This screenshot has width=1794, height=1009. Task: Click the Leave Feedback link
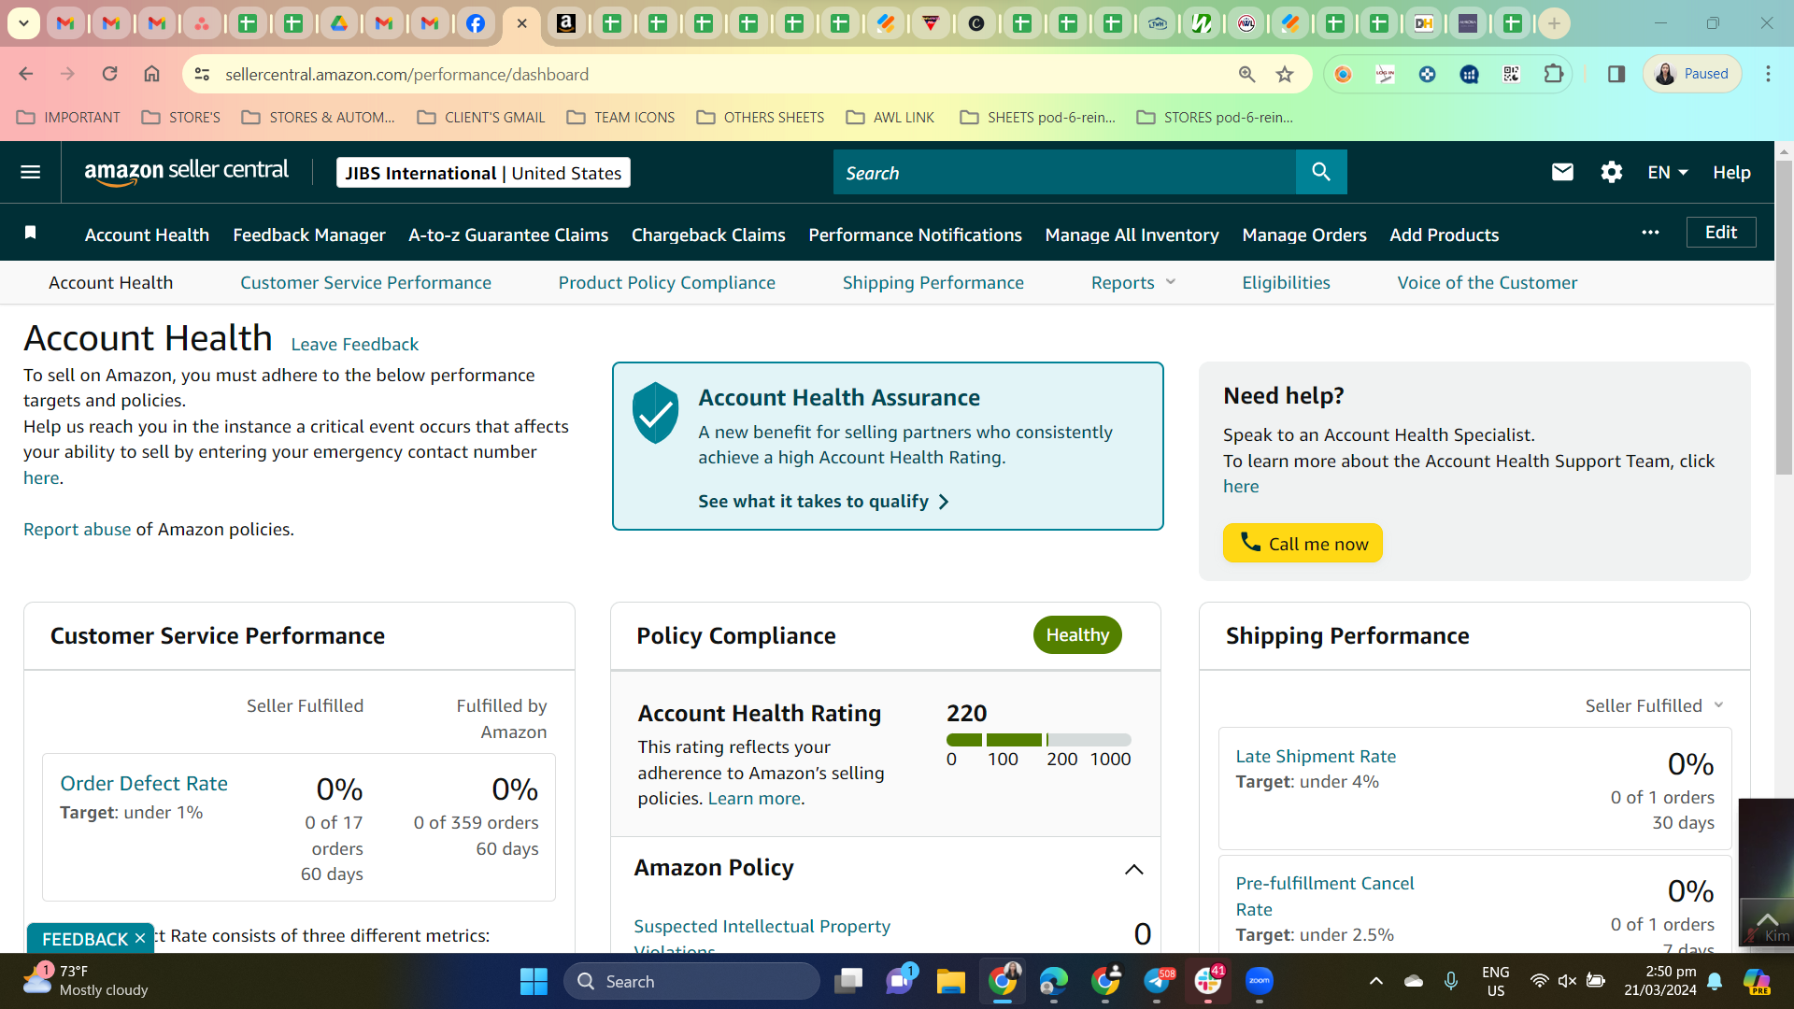click(x=354, y=344)
